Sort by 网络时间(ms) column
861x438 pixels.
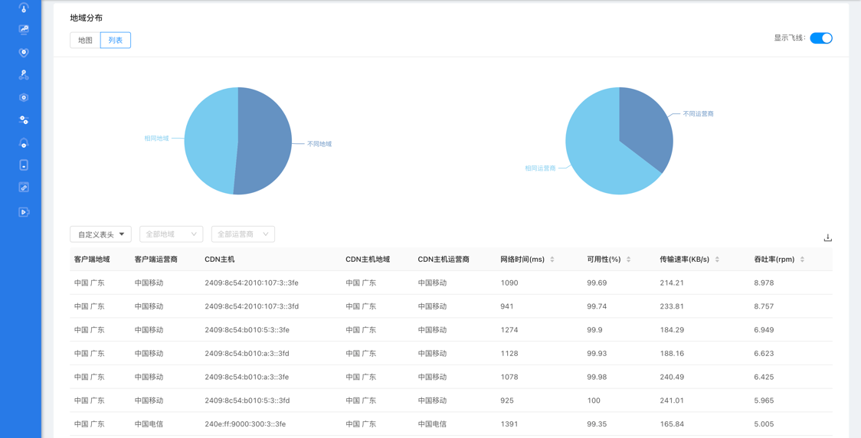tap(552, 260)
